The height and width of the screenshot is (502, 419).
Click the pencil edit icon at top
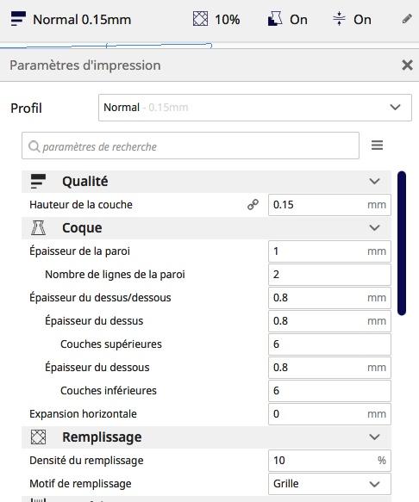[x=407, y=19]
